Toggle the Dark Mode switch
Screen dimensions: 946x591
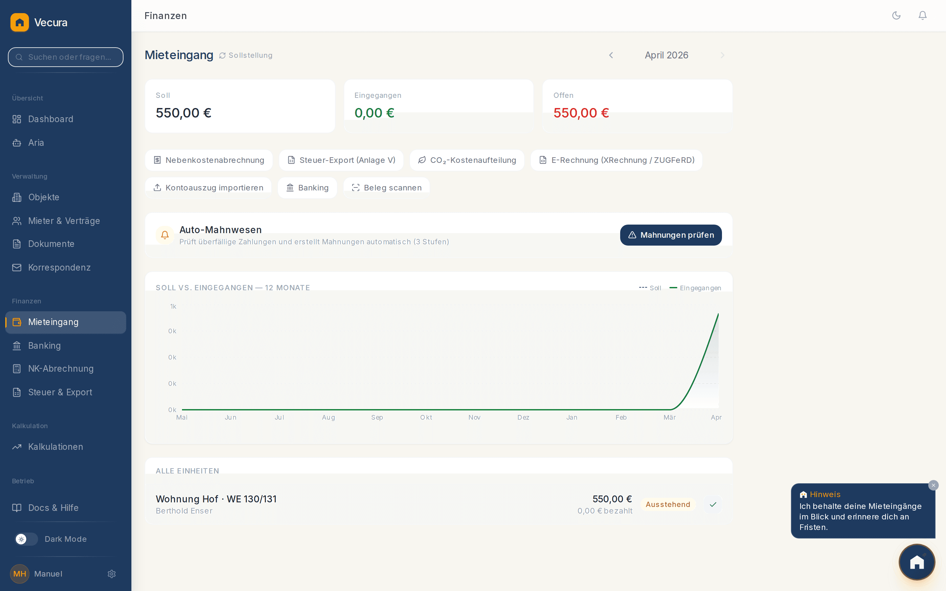26,539
